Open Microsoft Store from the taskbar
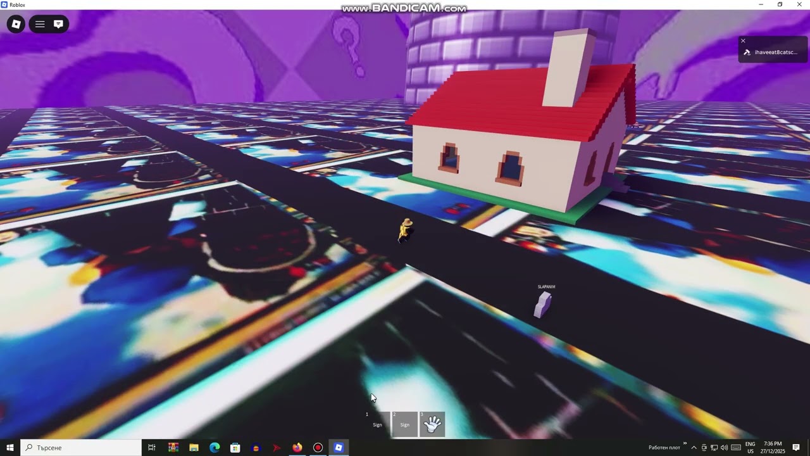The height and width of the screenshot is (456, 810). (x=235, y=448)
